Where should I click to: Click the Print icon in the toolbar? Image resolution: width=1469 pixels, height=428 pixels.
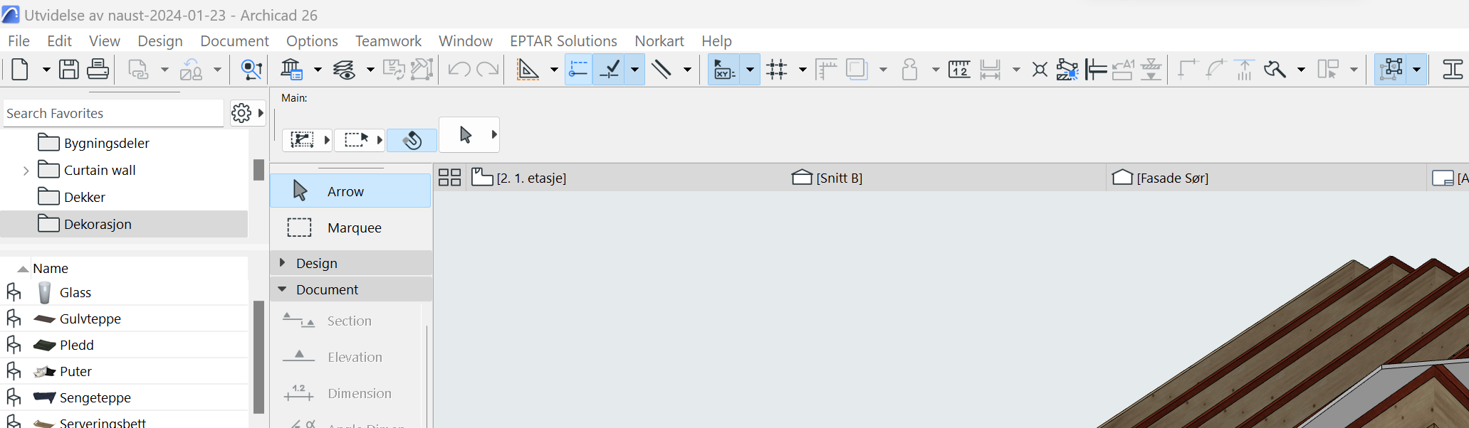click(x=98, y=70)
